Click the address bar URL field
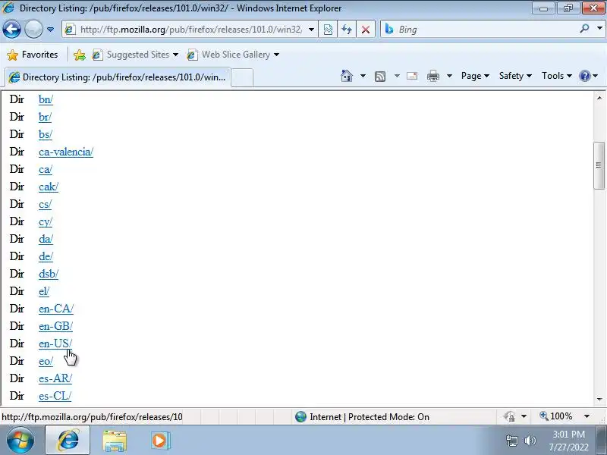 coord(184,30)
